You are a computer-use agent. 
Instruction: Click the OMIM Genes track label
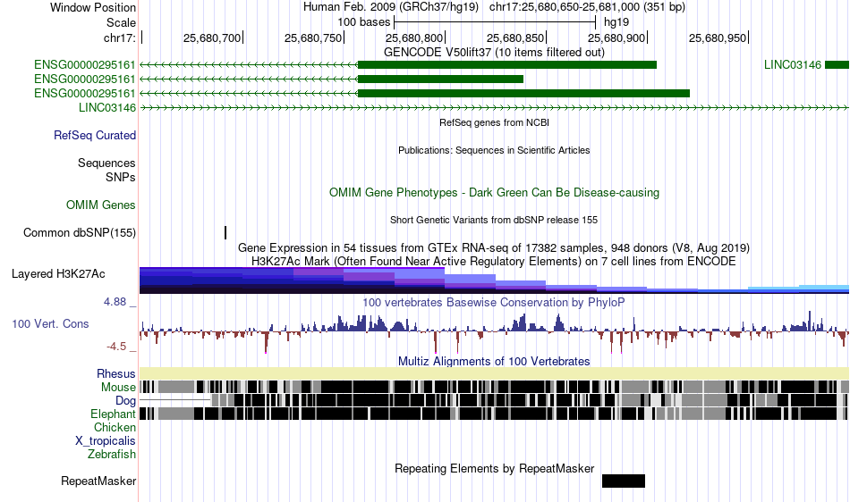tap(101, 205)
